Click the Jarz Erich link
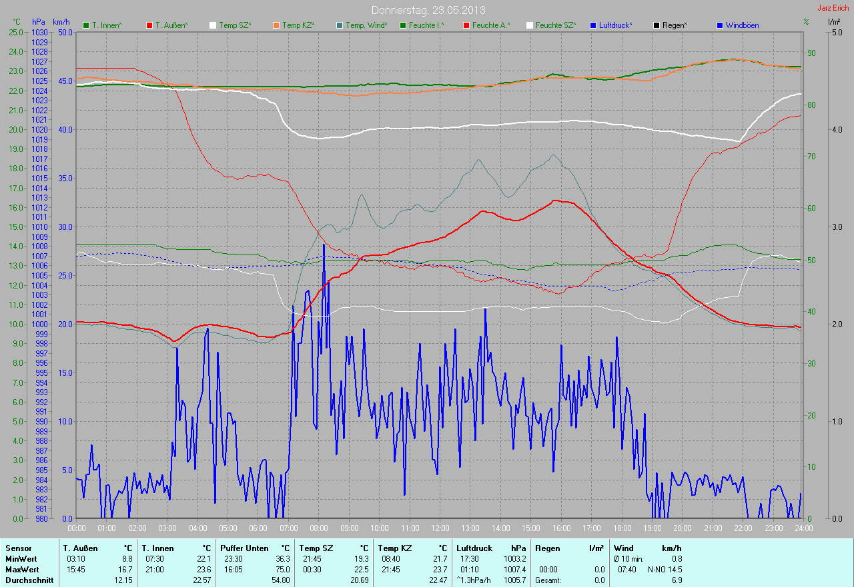854x587 pixels. tap(833, 8)
